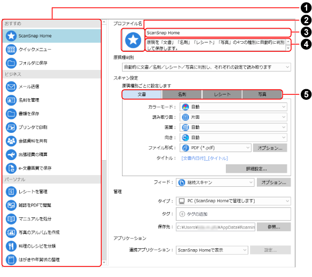Click the profile list scrollbar thumb
The width and height of the screenshot is (312, 277).
[x=104, y=210]
